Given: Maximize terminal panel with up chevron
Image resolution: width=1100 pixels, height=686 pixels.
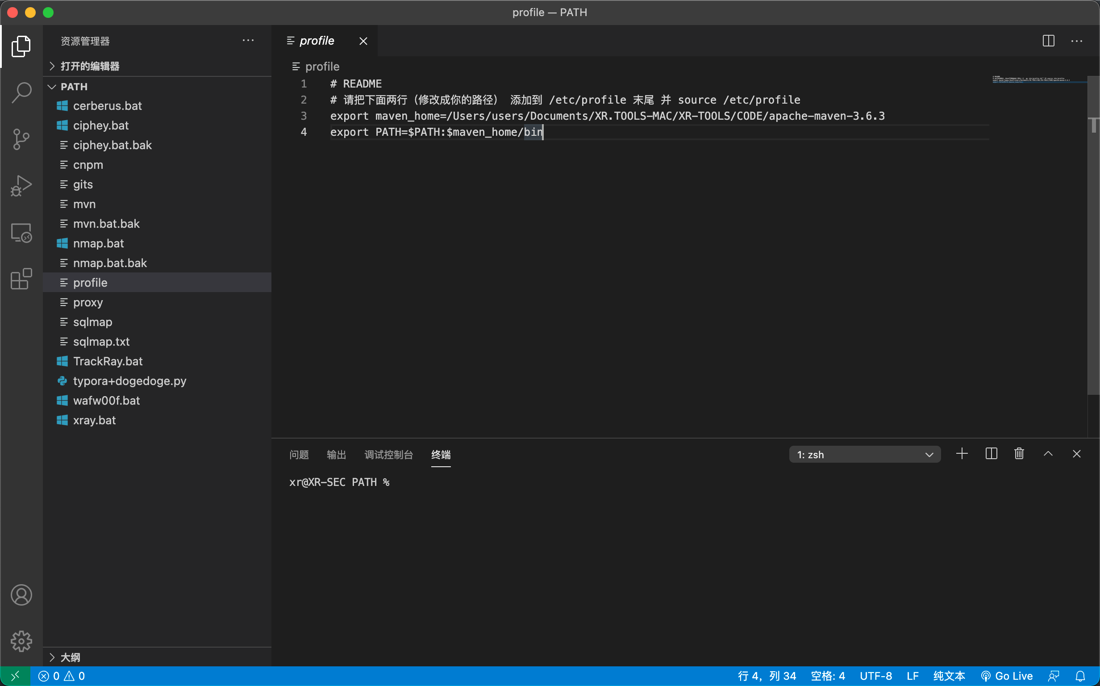Looking at the screenshot, I should (x=1048, y=454).
